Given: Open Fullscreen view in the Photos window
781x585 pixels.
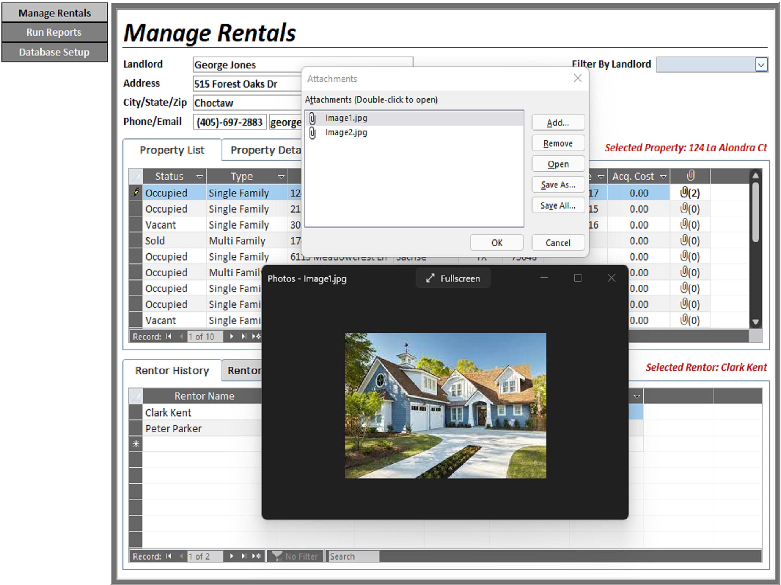Looking at the screenshot, I should (x=453, y=278).
